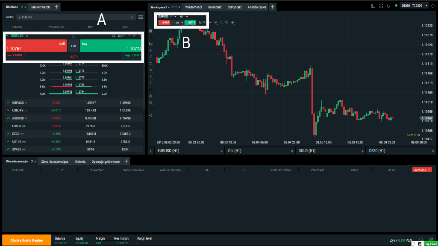Close the OIL (H1) chart tab
Viewport: 438px width, 246px height.
tap(292, 151)
